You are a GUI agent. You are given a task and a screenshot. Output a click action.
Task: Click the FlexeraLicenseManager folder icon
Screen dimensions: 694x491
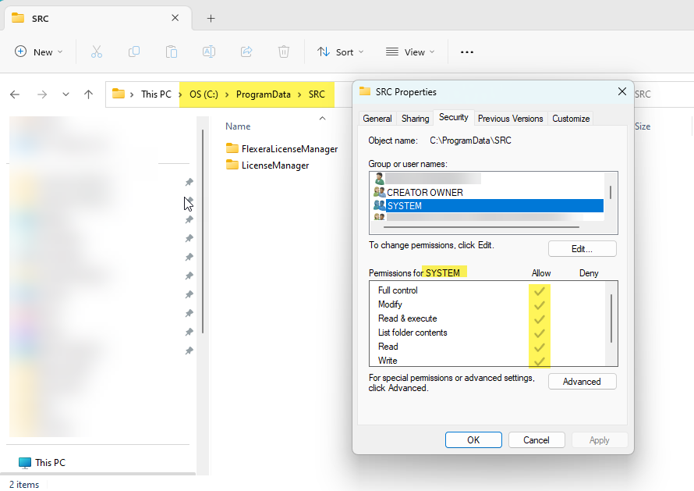(x=232, y=148)
